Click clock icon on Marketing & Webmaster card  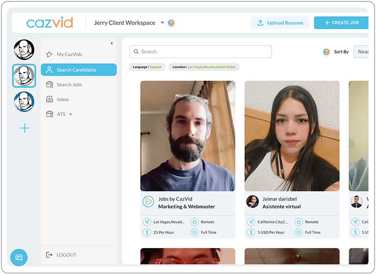(194, 232)
